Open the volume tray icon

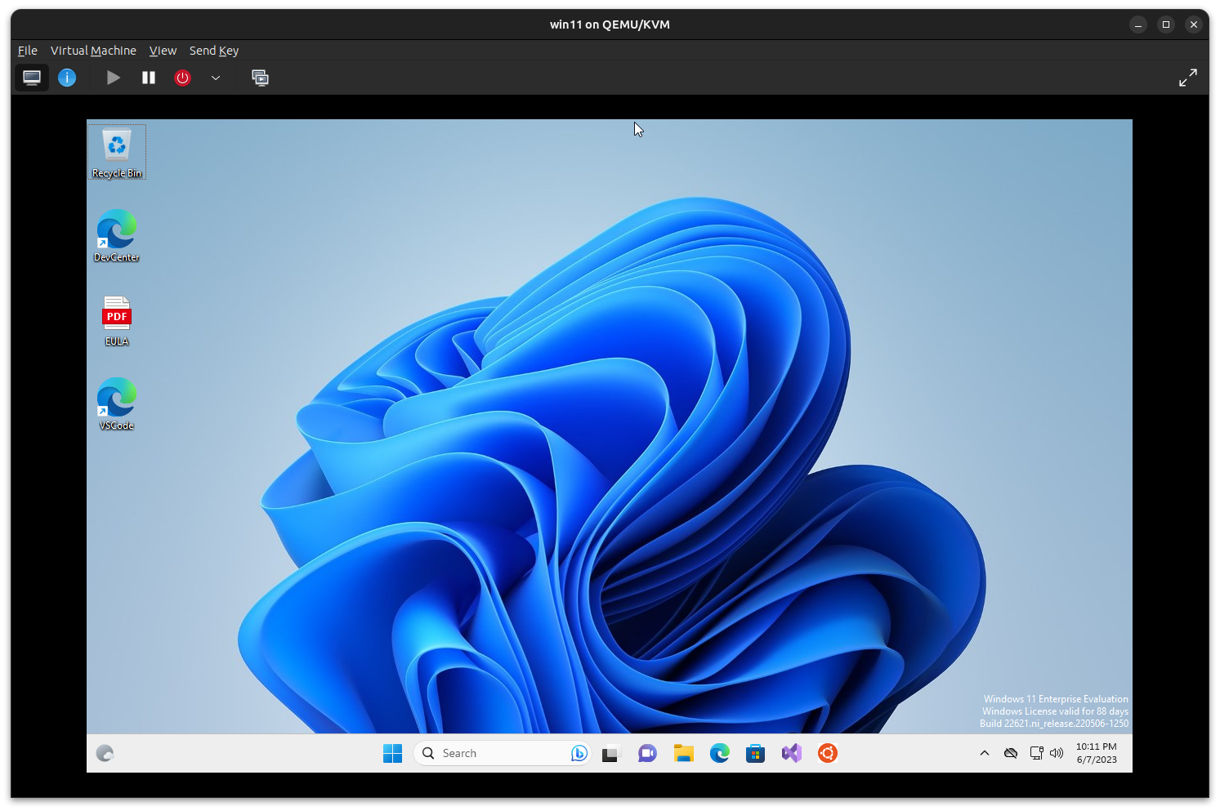point(1057,753)
